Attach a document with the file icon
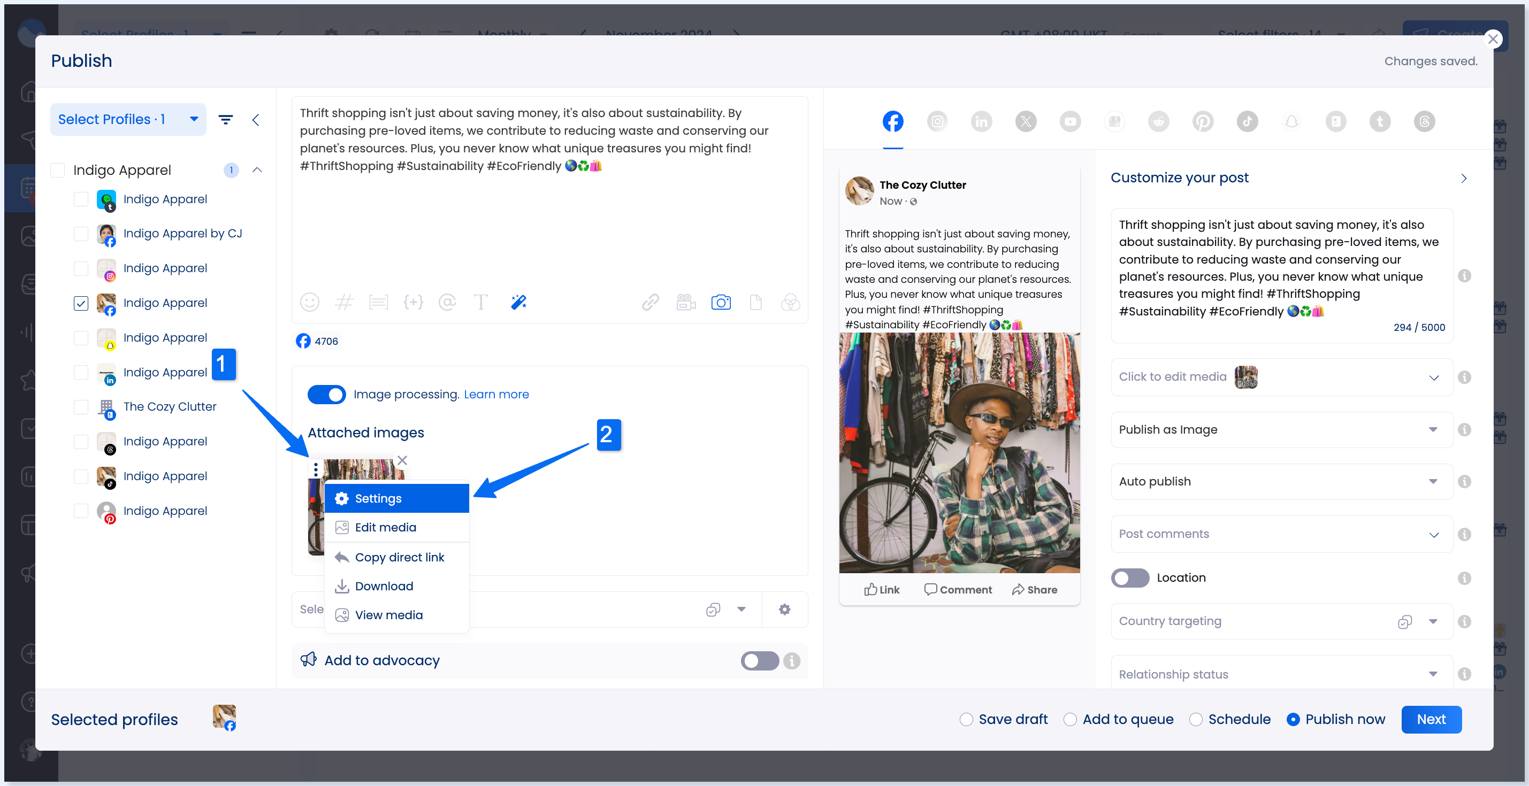The width and height of the screenshot is (1529, 786). (x=755, y=303)
